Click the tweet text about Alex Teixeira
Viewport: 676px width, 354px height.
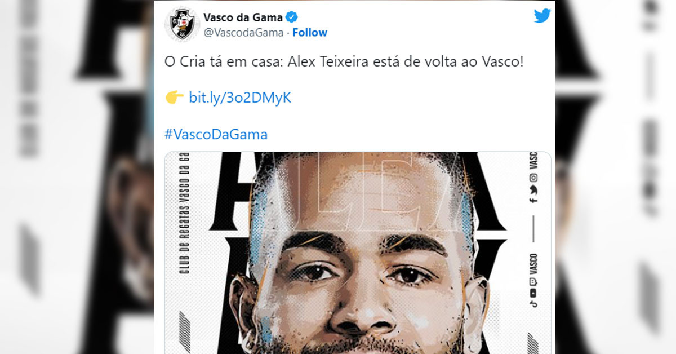click(344, 61)
